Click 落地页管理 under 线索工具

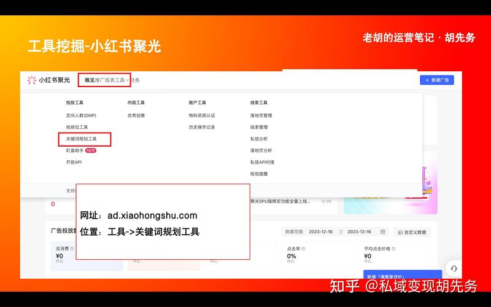point(261,115)
